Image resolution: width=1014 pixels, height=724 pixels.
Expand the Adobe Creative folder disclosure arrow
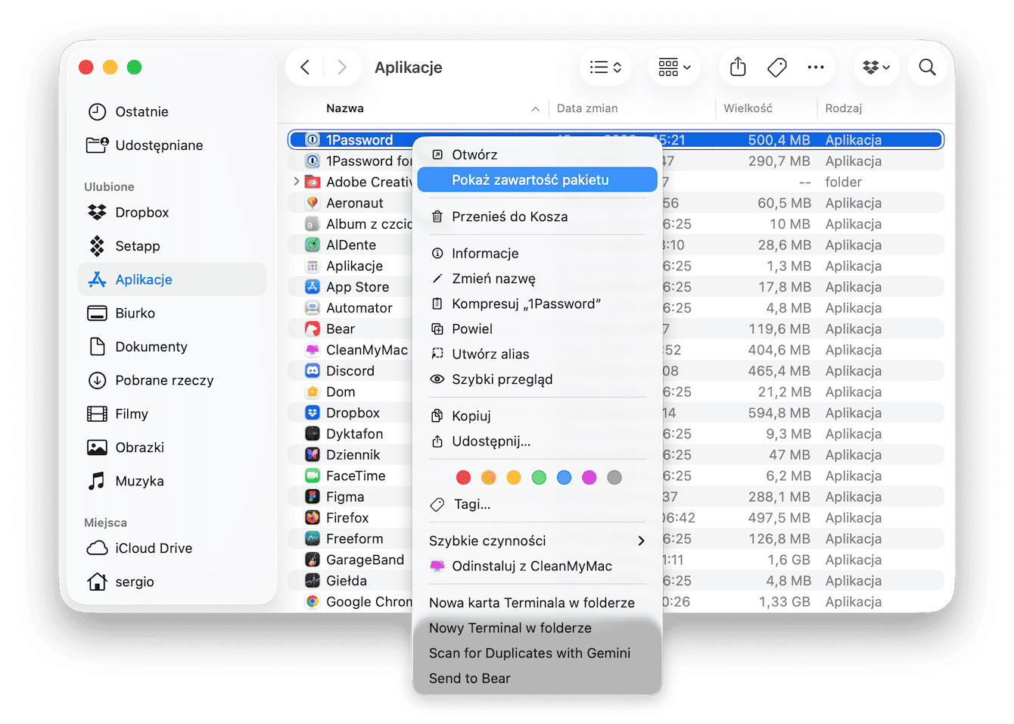pyautogui.click(x=296, y=182)
